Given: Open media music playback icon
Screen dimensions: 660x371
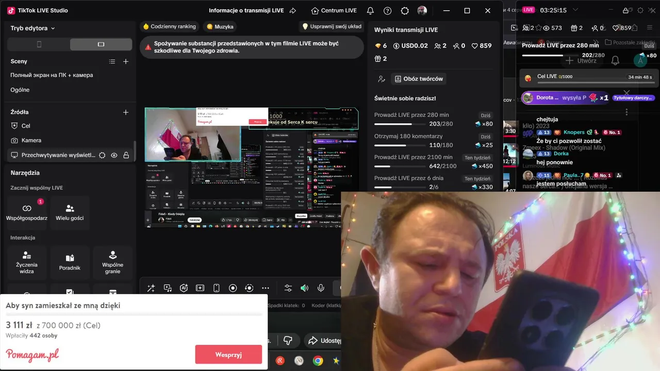Looking at the screenshot, I should pyautogui.click(x=168, y=288).
